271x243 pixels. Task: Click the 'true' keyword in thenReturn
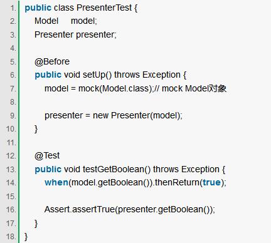tap(211, 182)
